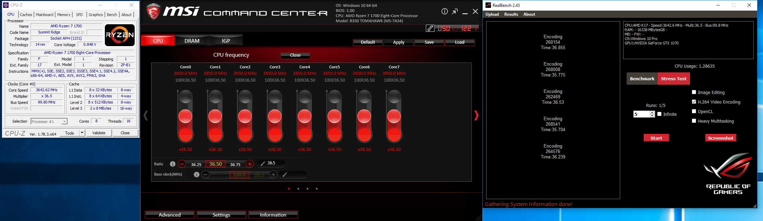
Task: Increase the Runs spinner value
Action: click(652, 112)
